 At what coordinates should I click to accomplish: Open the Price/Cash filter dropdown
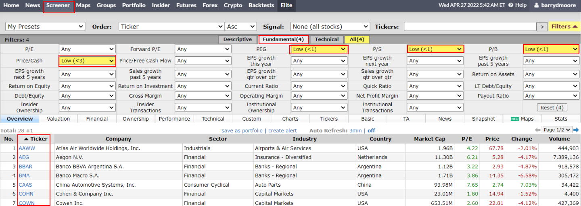[x=87, y=61]
